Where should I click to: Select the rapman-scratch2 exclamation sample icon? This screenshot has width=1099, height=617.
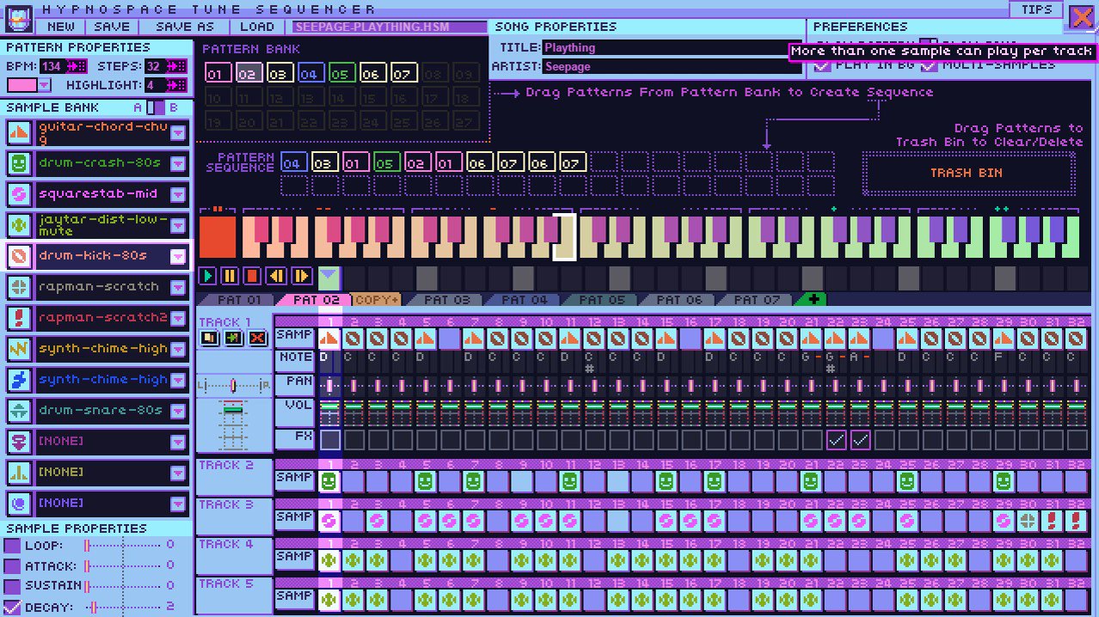pyautogui.click(x=20, y=318)
